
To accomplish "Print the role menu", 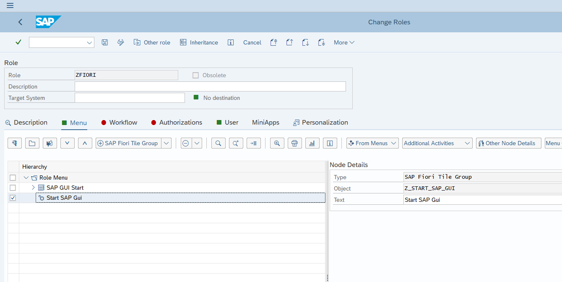I will click(x=294, y=143).
